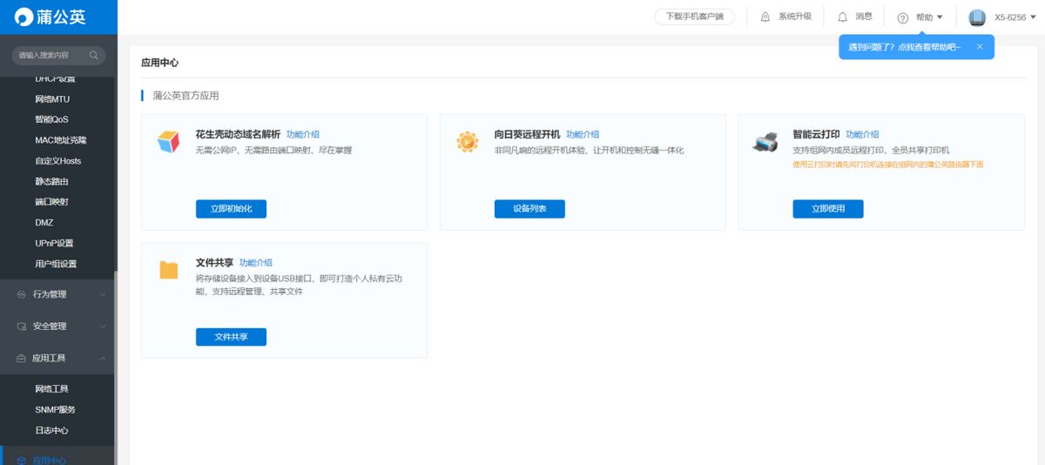This screenshot has height=465, width=1045.
Task: Open the X5-6256 account dropdown arrow
Action: (x=1034, y=17)
